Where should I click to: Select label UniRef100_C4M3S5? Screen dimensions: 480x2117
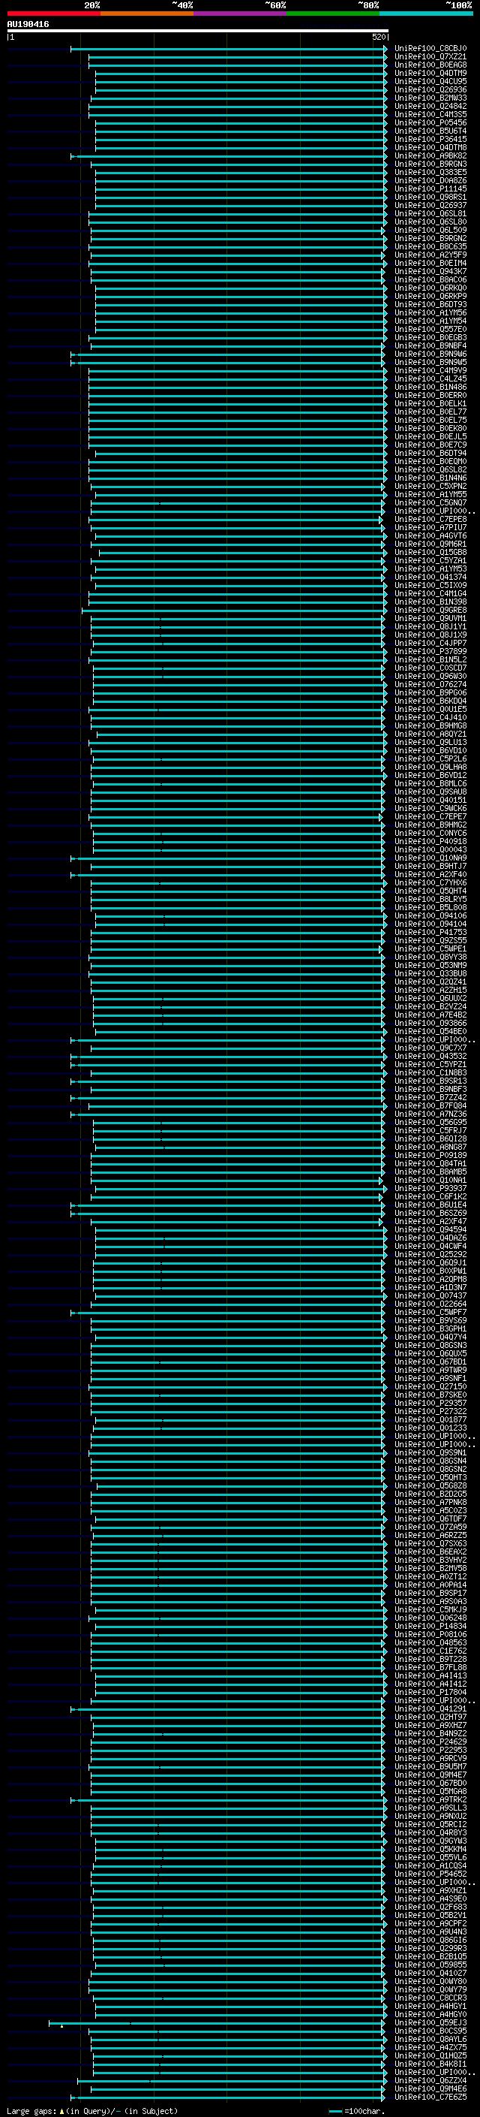point(430,114)
